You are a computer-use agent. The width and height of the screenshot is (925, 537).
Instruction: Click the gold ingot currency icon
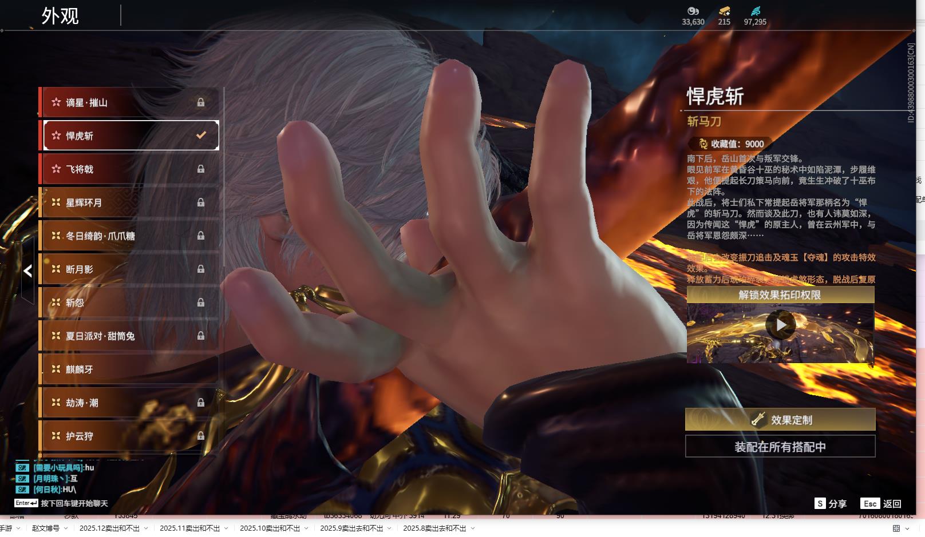pyautogui.click(x=724, y=11)
